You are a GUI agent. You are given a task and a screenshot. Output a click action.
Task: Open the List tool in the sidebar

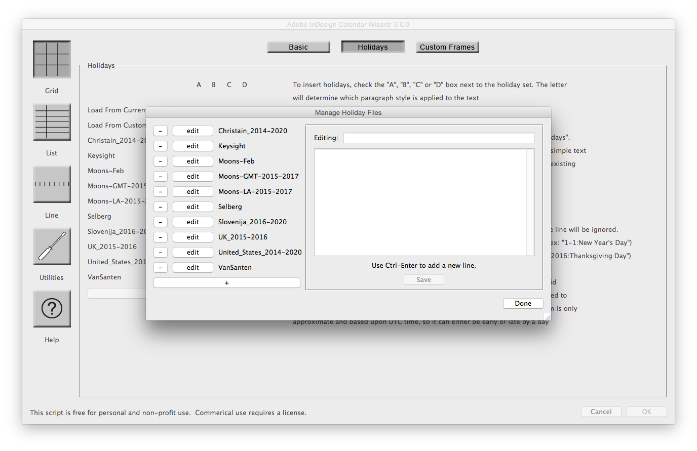pos(51,121)
